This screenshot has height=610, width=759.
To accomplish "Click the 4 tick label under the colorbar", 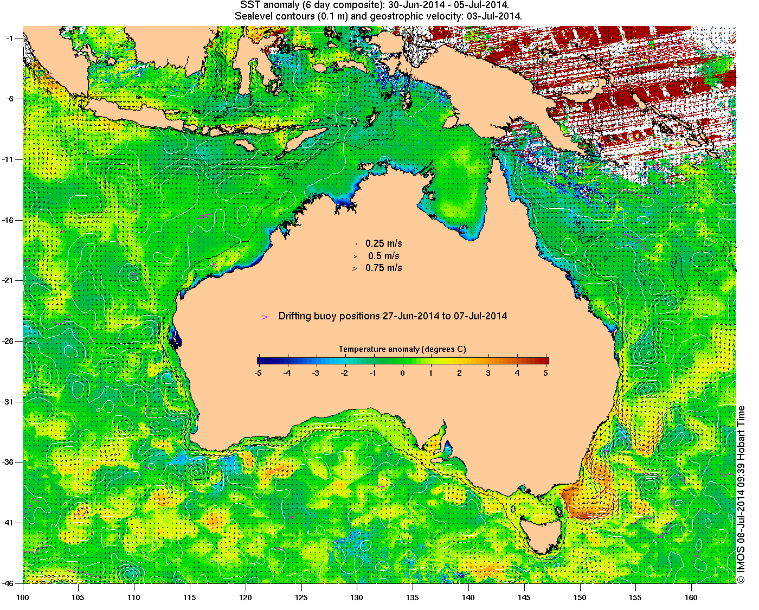I will coord(517,373).
